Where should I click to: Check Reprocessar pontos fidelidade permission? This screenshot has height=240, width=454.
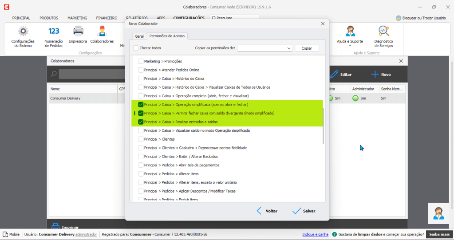point(141,148)
